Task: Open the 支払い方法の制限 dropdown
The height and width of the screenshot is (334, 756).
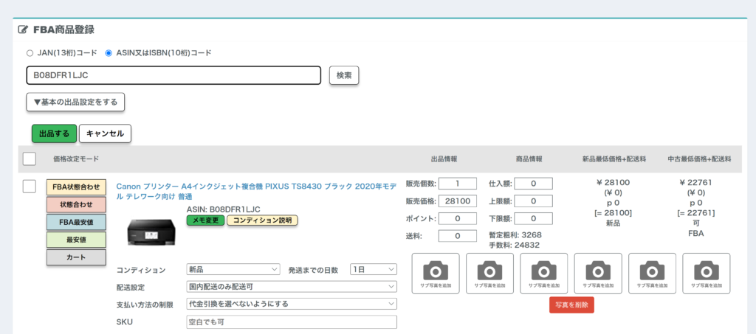Action: point(292,304)
